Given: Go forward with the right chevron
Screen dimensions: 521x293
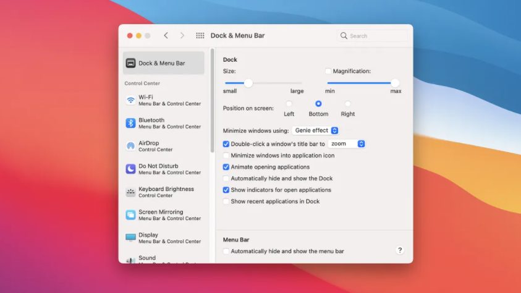Looking at the screenshot, I should [x=182, y=35].
